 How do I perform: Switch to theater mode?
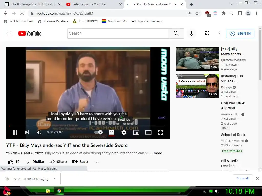(148, 132)
